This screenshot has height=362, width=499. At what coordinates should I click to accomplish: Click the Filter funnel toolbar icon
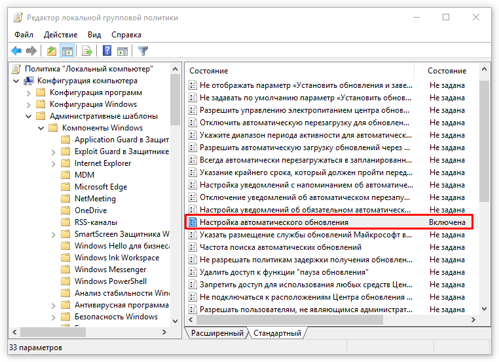tap(142, 50)
